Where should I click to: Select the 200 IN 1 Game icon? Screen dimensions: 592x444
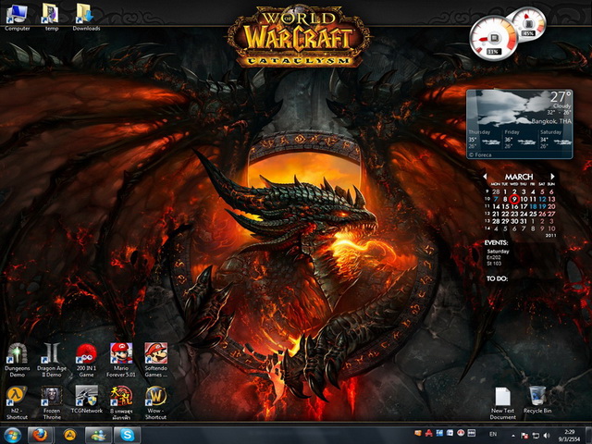click(x=86, y=360)
